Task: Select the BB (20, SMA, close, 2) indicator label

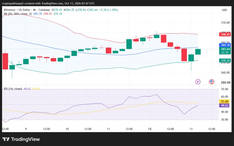Action: pos(18,14)
